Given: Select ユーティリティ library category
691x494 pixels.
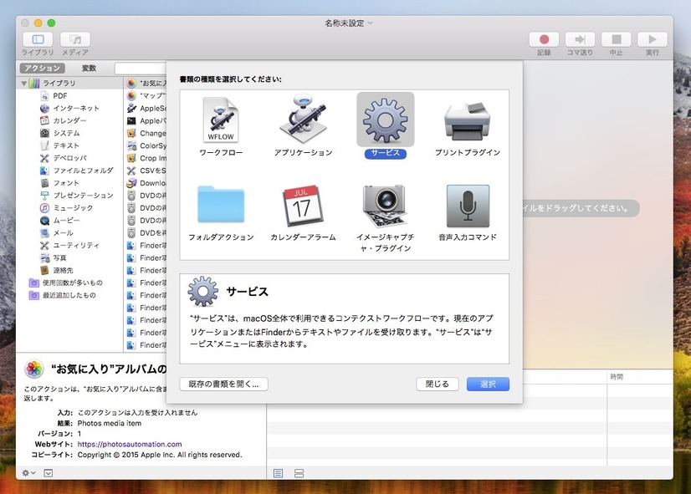Looking at the screenshot, I should click(x=70, y=245).
